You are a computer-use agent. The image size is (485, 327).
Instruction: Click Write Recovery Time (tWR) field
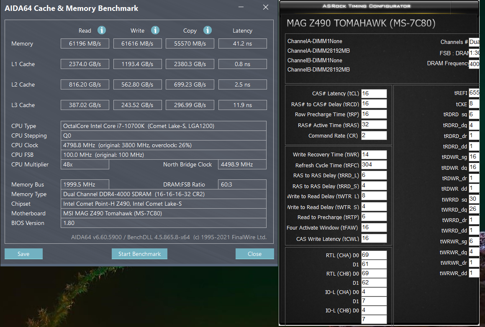coord(374,155)
